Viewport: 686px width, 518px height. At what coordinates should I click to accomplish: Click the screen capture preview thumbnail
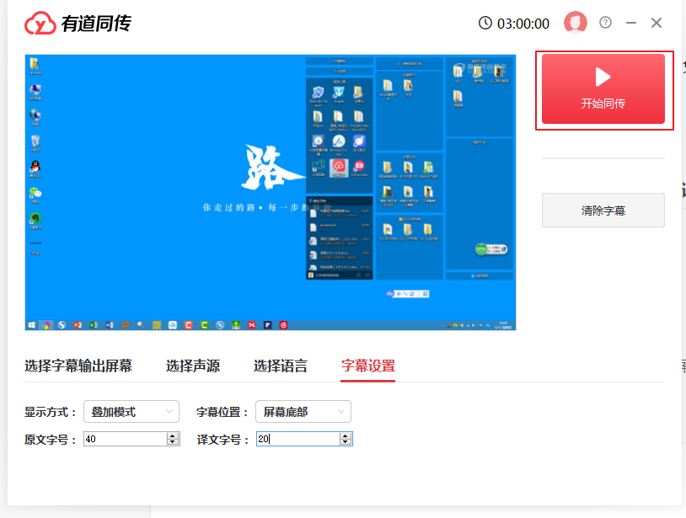(x=270, y=192)
